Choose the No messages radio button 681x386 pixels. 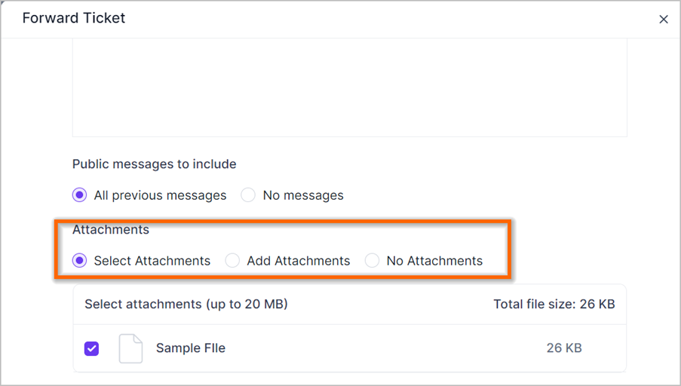[248, 195]
